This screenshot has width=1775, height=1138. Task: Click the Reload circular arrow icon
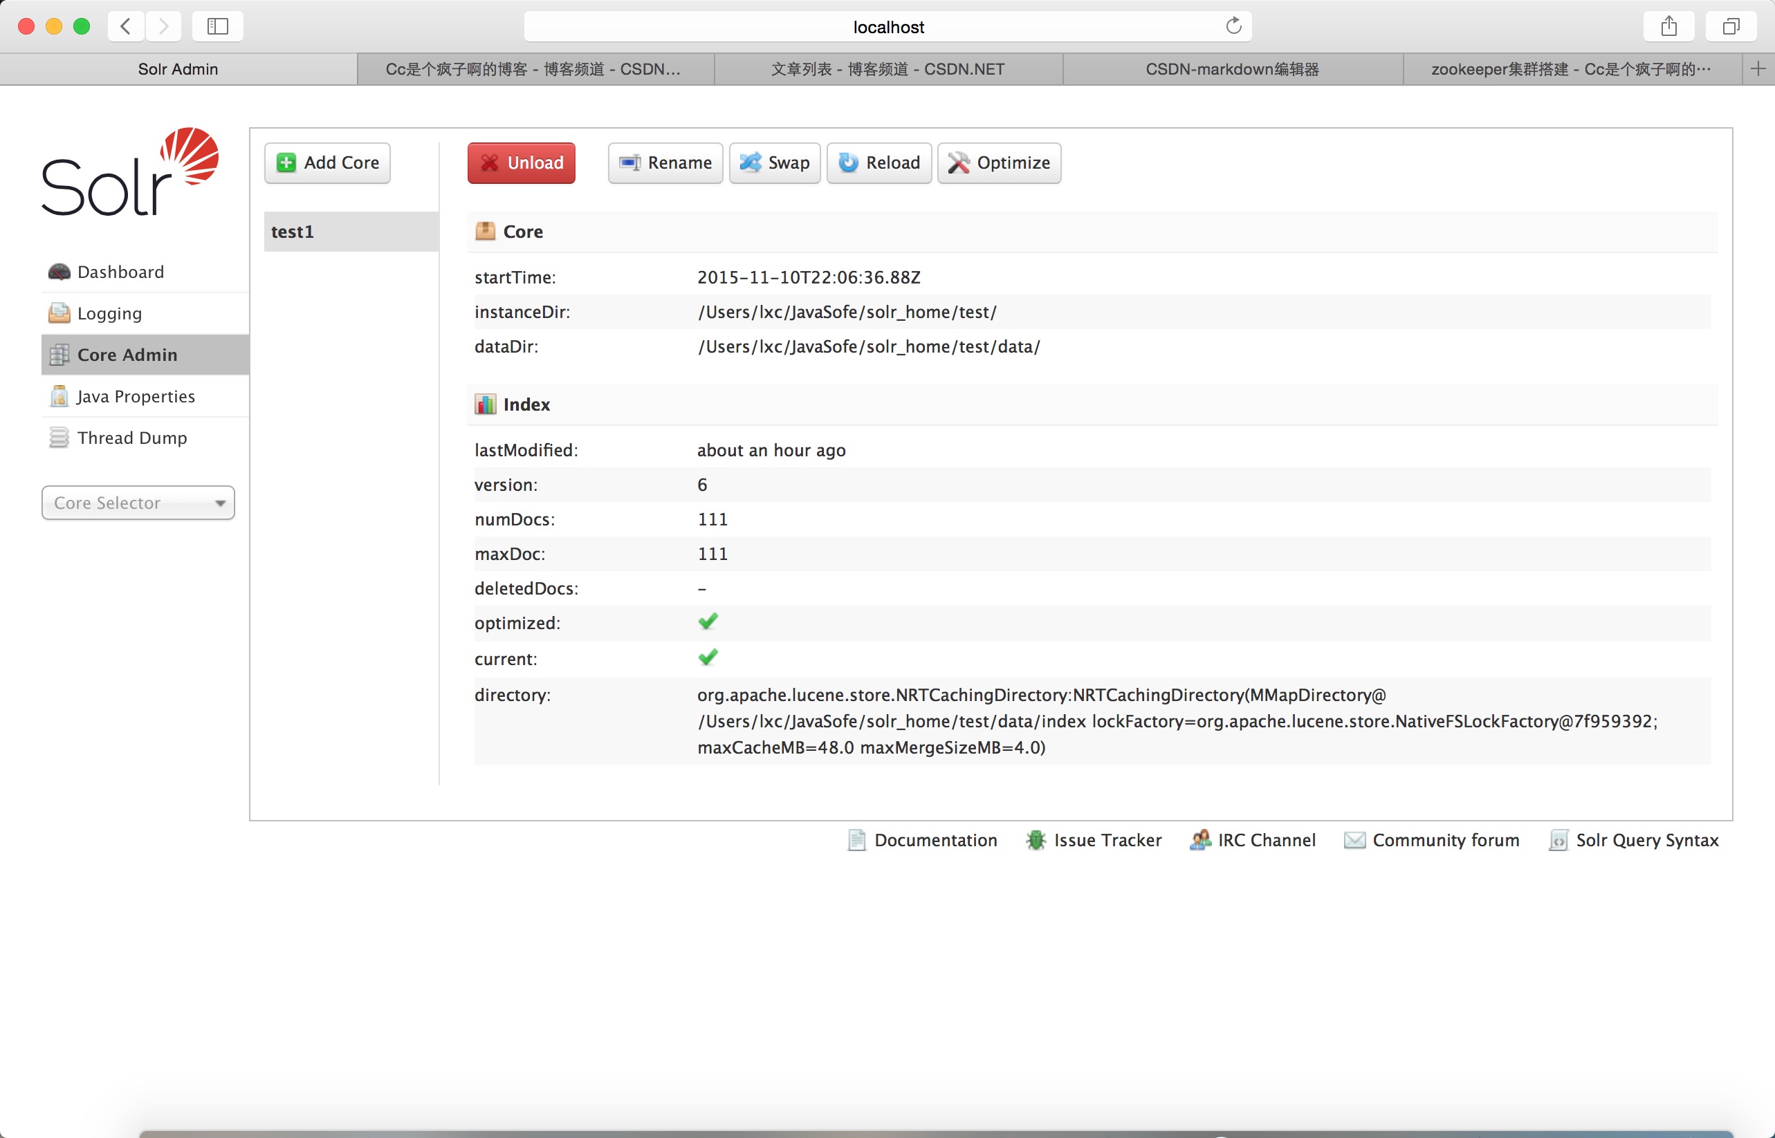click(x=849, y=162)
